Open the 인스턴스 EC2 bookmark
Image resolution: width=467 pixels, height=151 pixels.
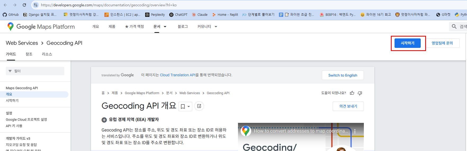[x=122, y=15]
